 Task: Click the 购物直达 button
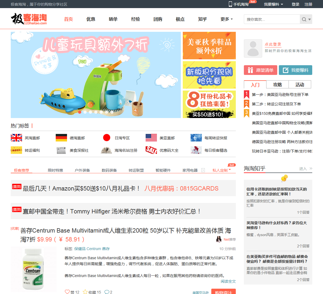pos(224,292)
